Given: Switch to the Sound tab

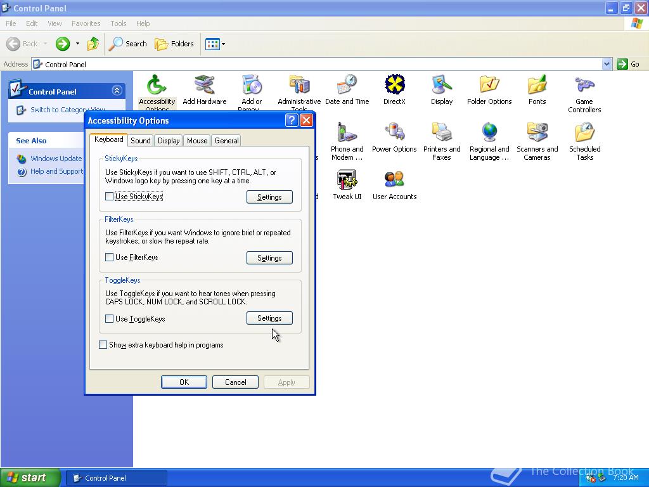Looking at the screenshot, I should click(x=141, y=141).
